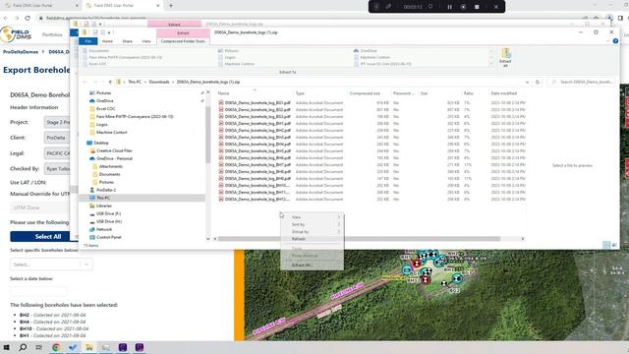Select Control Panel in navigation pane
This screenshot has height=354, width=629.
pyautogui.click(x=108, y=237)
